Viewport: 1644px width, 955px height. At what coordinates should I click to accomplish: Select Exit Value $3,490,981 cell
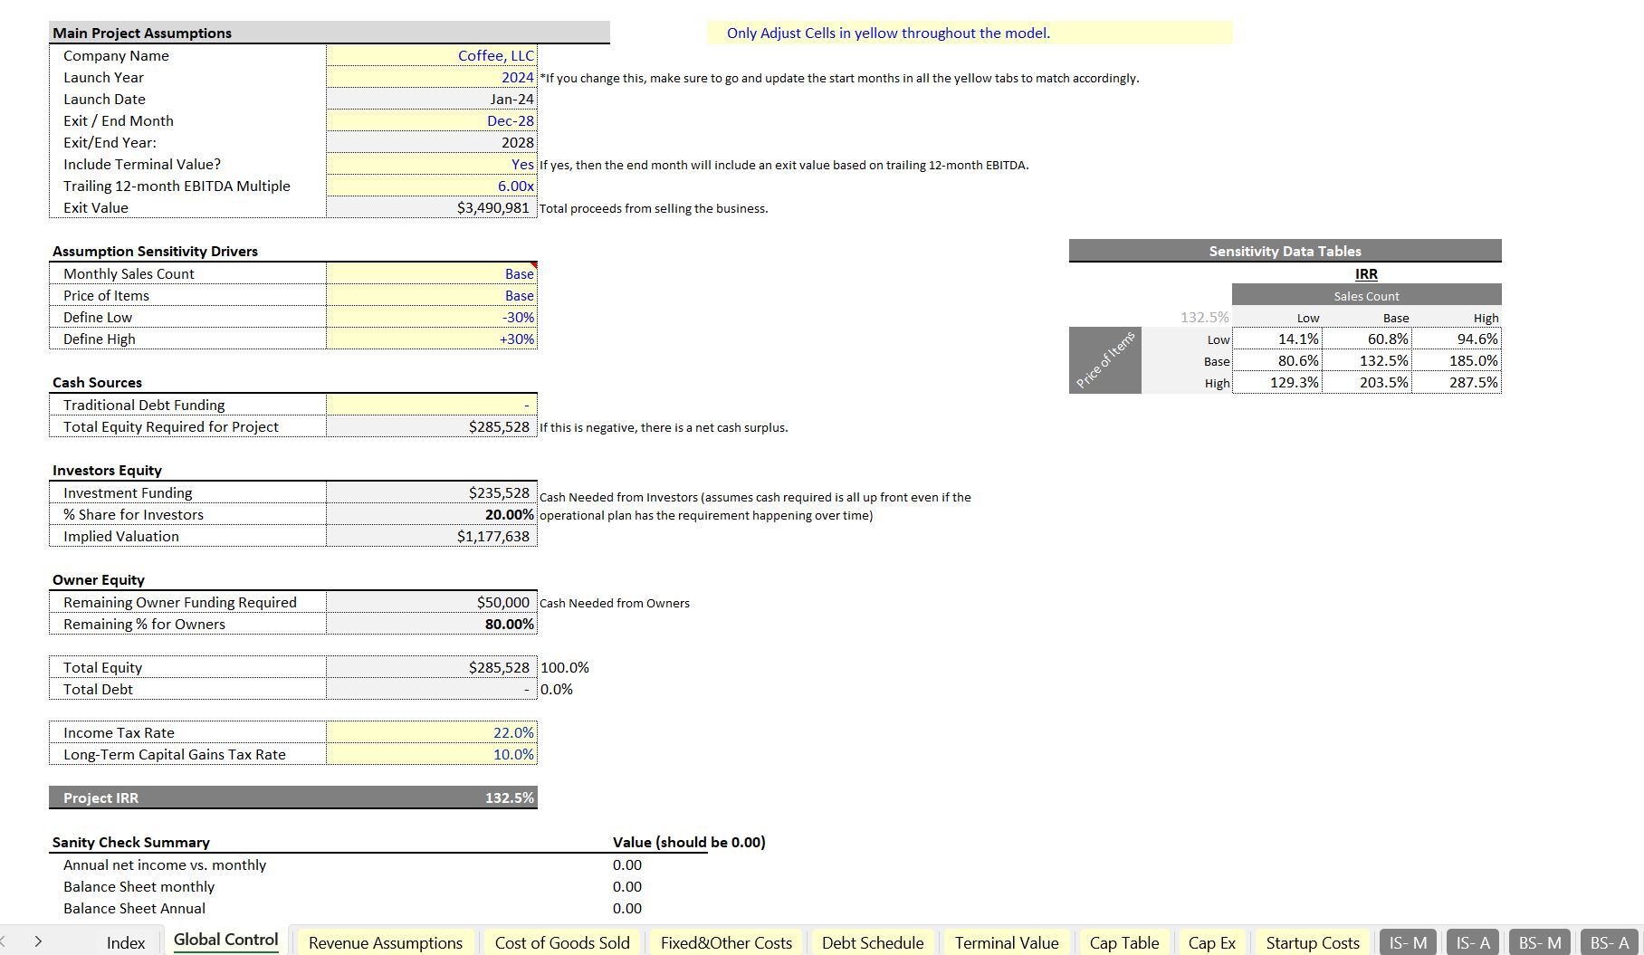[431, 207]
